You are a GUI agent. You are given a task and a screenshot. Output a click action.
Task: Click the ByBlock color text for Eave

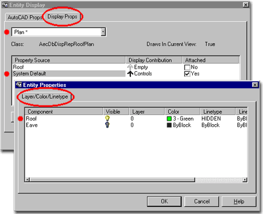(x=182, y=125)
